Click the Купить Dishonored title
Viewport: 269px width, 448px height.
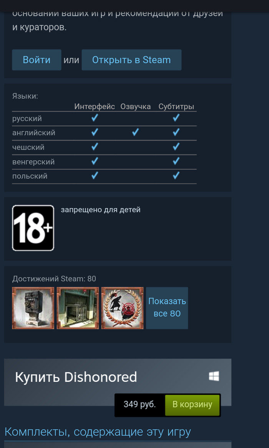[x=76, y=377]
